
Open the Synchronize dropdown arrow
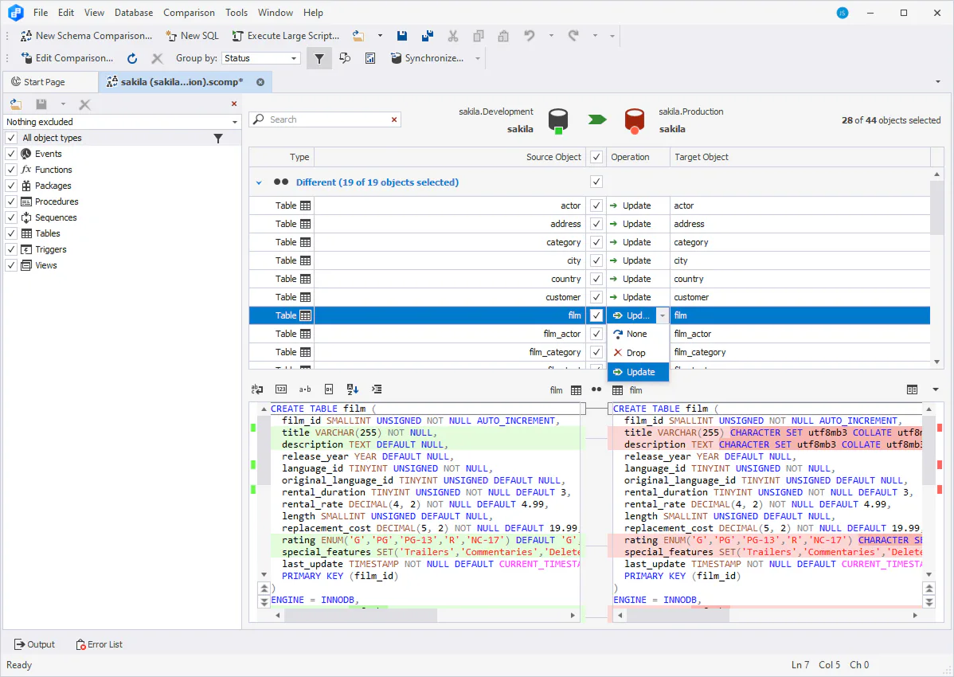click(478, 58)
